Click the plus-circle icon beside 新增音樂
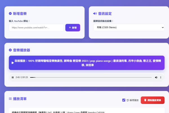This screenshot has height=113, width=169. click(10, 14)
